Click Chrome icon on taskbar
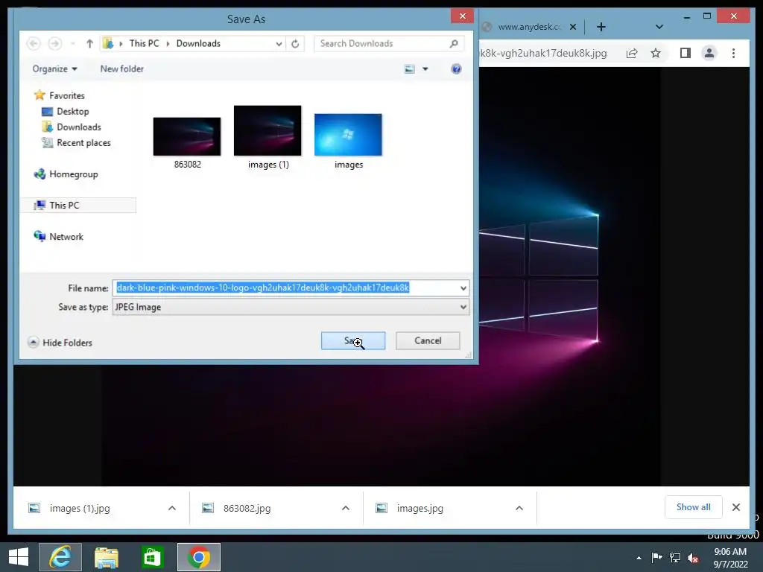The width and height of the screenshot is (763, 572). [x=199, y=557]
